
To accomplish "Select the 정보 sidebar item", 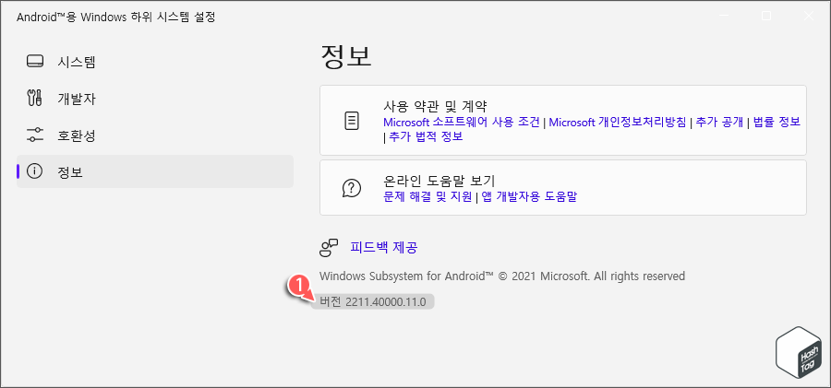I will pyautogui.click(x=155, y=171).
